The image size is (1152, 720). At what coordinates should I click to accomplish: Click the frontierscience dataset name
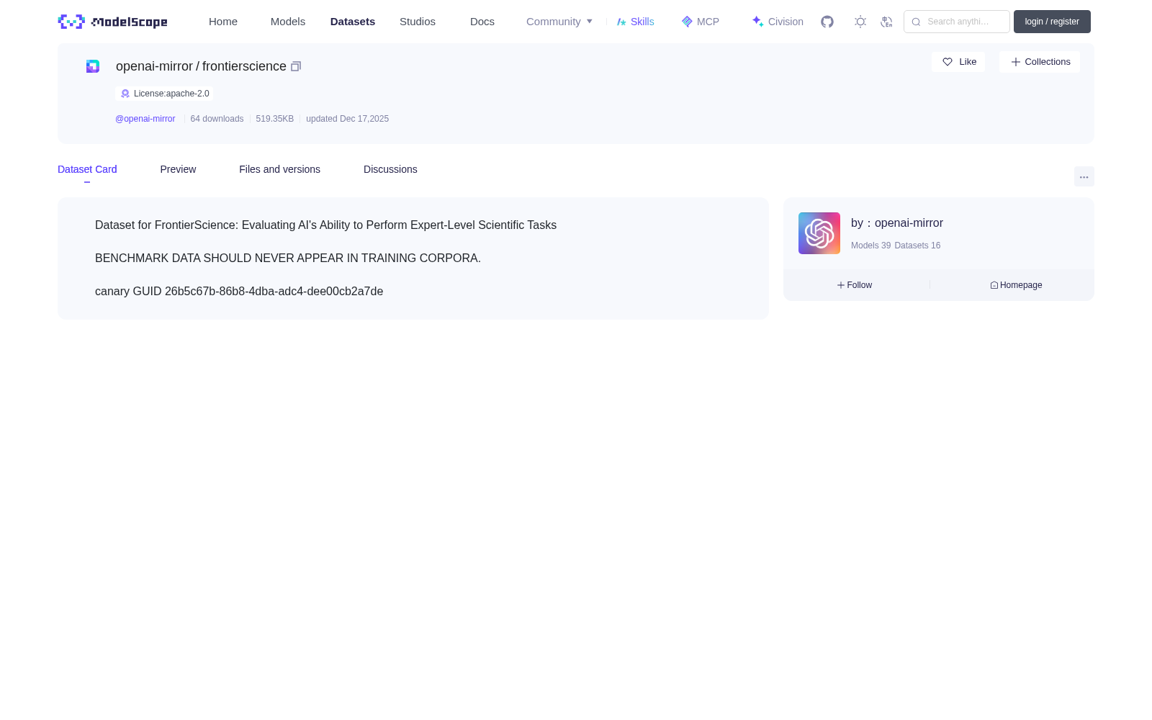(x=244, y=66)
